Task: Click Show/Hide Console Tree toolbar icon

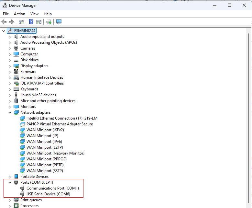Action: [x=21, y=22]
